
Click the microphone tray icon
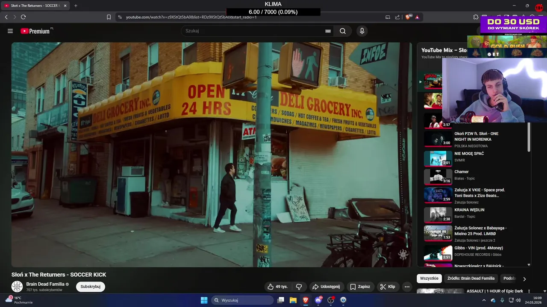502,300
